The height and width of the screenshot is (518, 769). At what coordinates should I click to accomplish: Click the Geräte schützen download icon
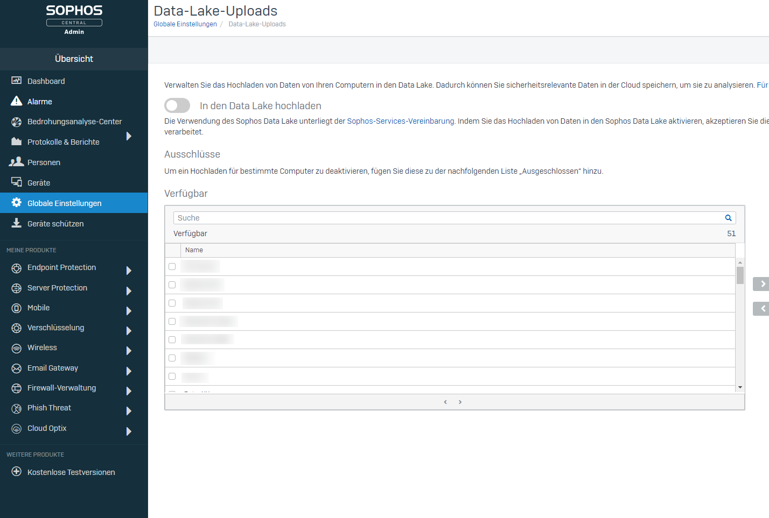pos(17,223)
